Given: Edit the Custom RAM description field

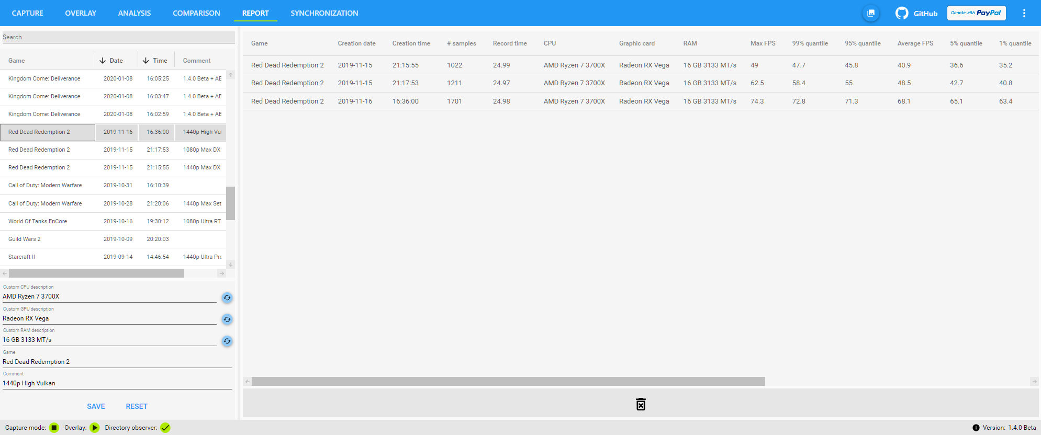Looking at the screenshot, I should point(109,340).
